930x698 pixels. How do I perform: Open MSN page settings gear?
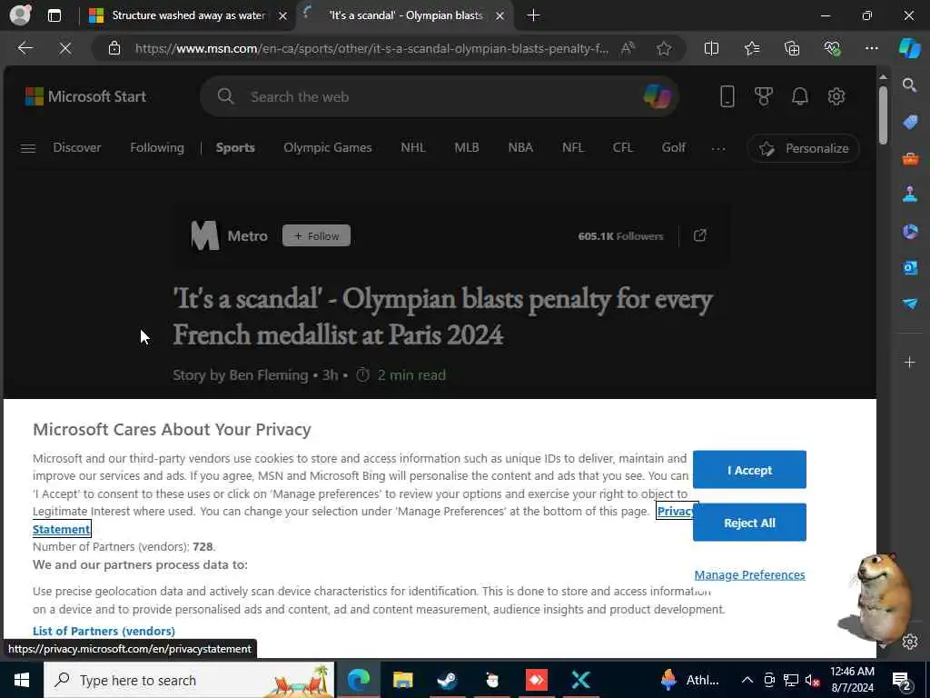tap(836, 96)
